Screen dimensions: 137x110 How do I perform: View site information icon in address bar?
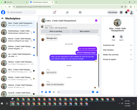[x=14, y=7]
